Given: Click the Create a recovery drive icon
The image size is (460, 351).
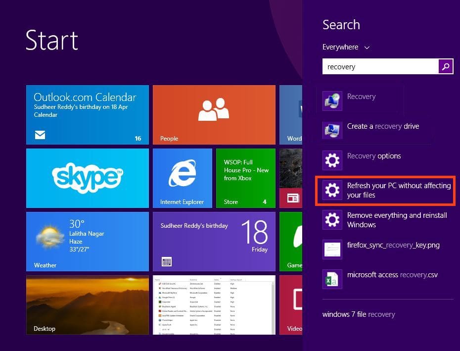Looking at the screenshot, I should 332,131.
